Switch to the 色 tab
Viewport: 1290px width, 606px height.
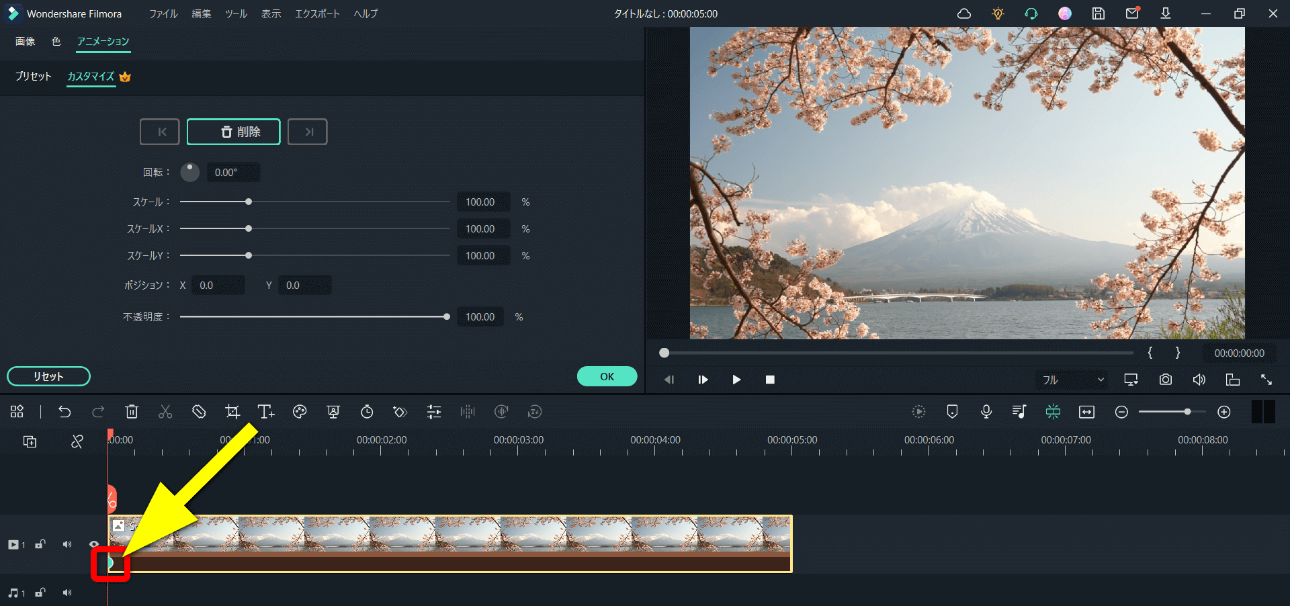point(56,42)
